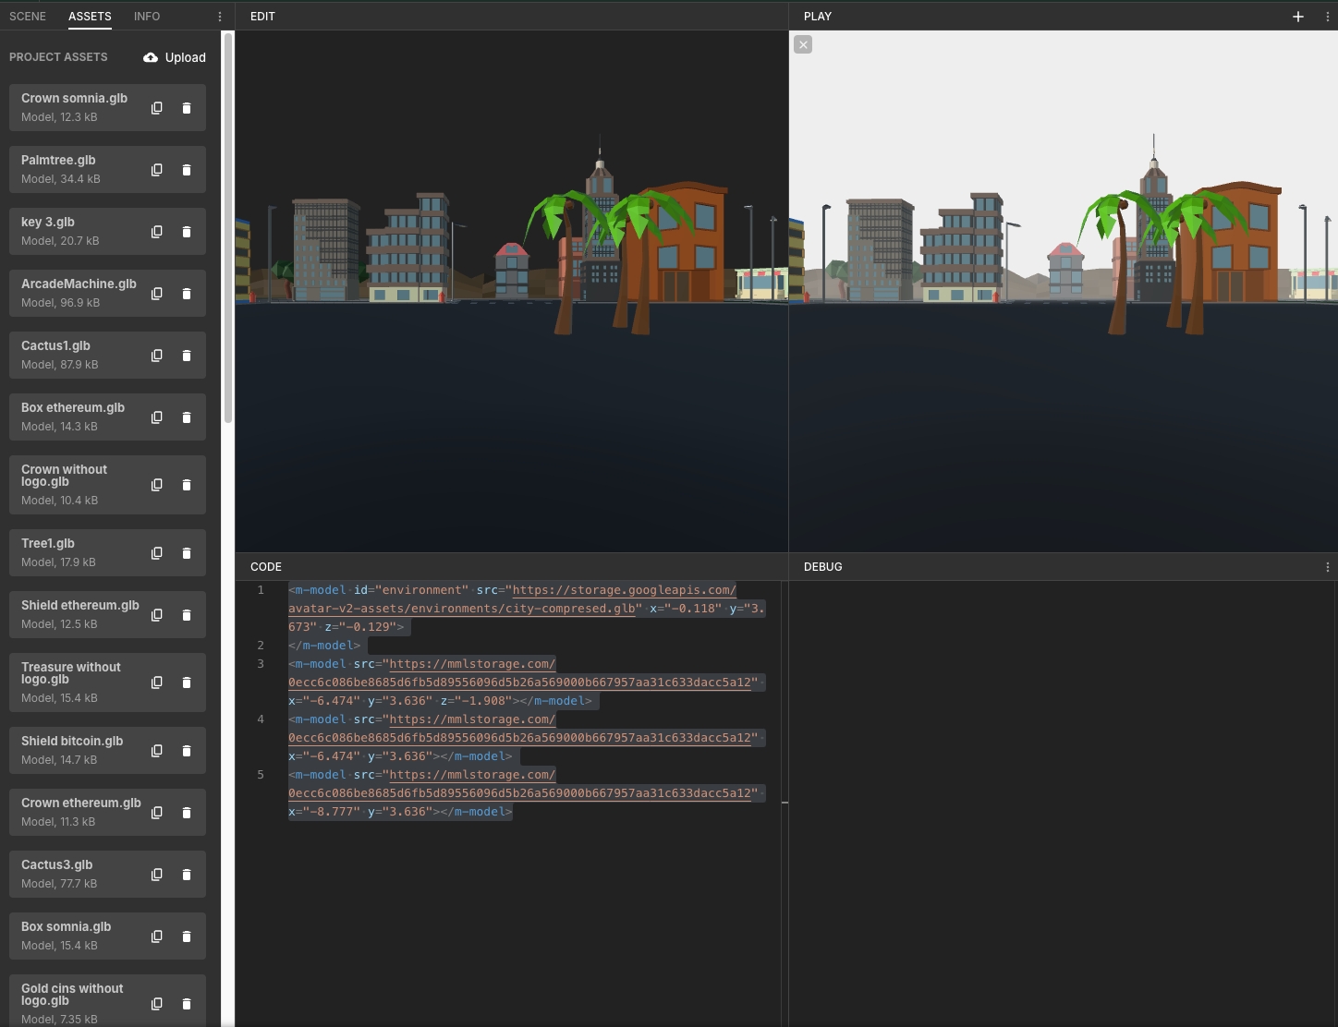Copy the Box somnia.glb asset
The width and height of the screenshot is (1338, 1027).
(x=157, y=936)
